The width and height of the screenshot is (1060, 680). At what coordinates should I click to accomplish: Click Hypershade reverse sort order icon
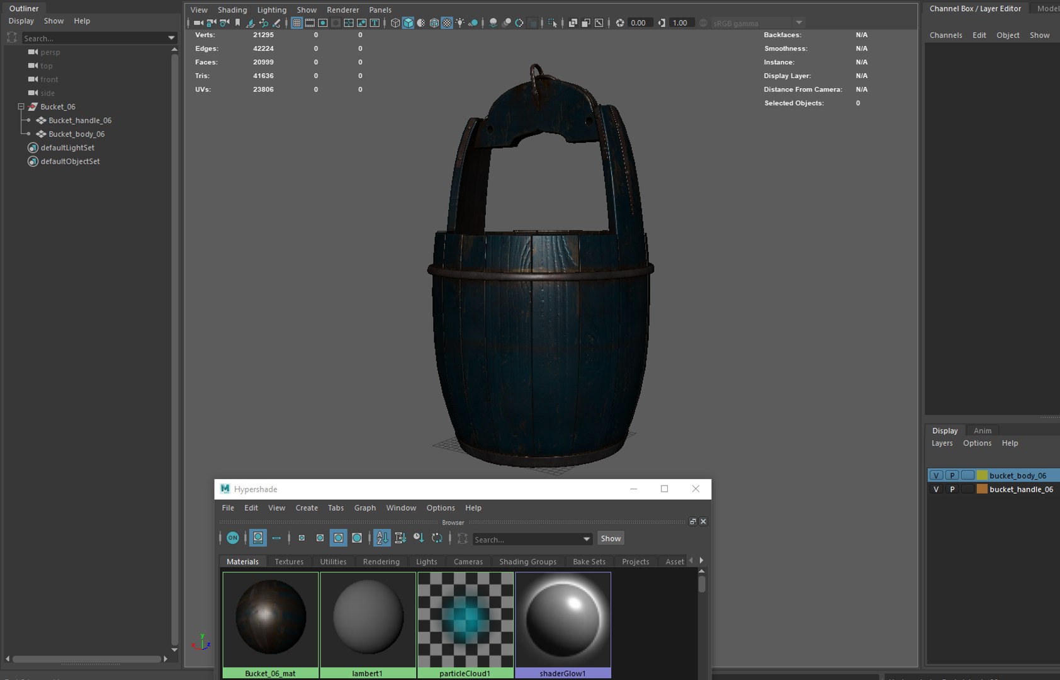click(x=437, y=538)
